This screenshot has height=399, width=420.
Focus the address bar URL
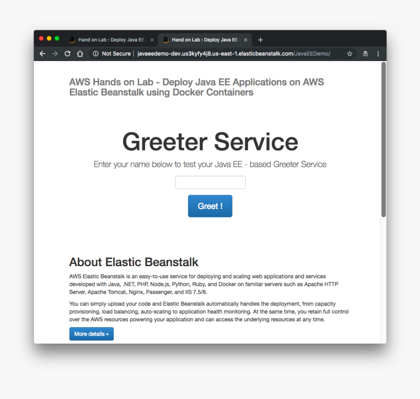point(233,54)
